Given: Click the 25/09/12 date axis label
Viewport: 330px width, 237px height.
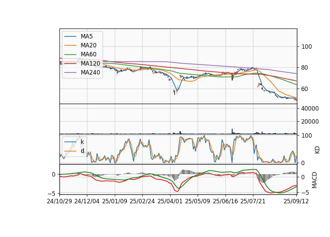Looking at the screenshot, I should (296, 201).
